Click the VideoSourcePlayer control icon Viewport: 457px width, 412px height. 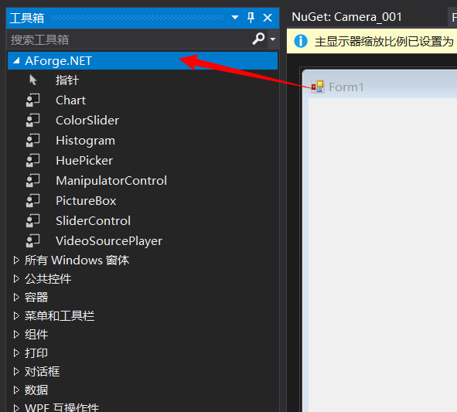tap(33, 241)
